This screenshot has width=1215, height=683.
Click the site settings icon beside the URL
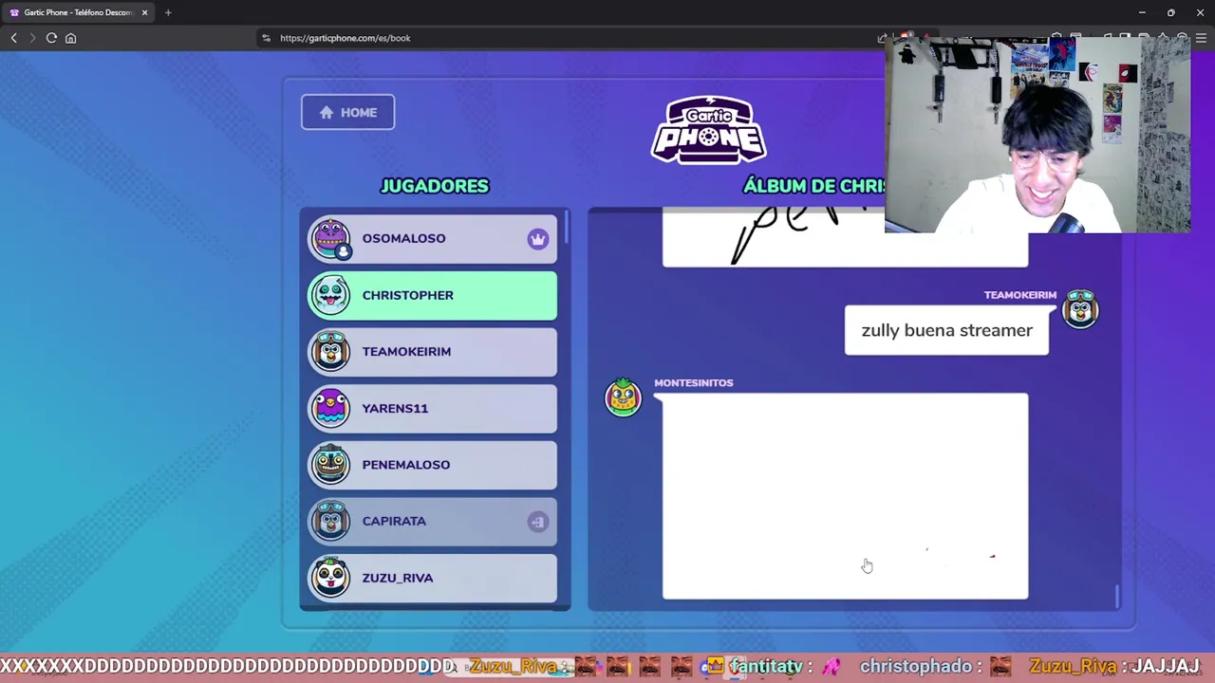[266, 38]
